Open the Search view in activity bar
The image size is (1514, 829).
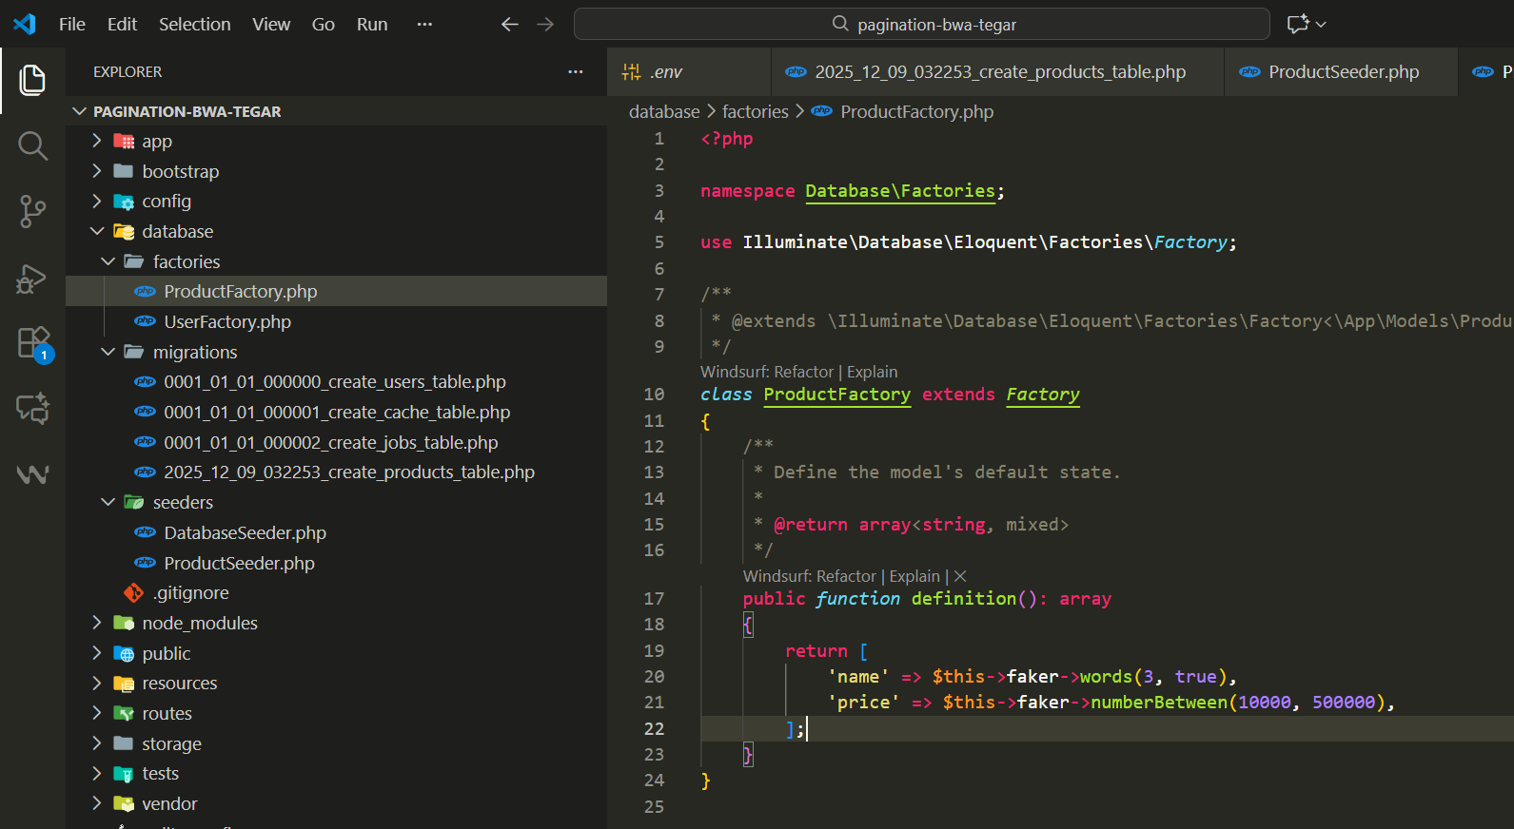[x=32, y=146]
